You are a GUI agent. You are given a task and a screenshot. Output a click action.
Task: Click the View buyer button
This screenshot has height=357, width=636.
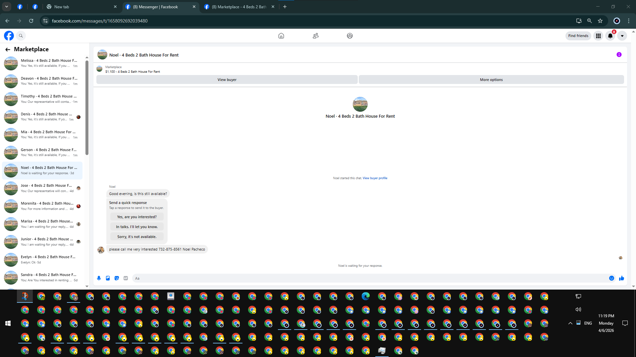(227, 80)
